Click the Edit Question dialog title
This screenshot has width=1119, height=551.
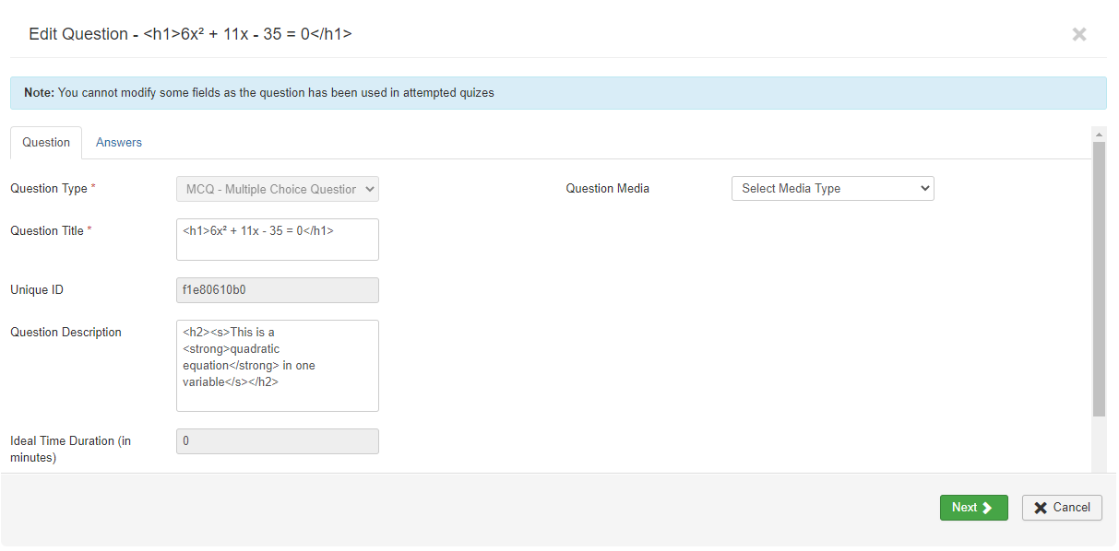click(x=190, y=34)
